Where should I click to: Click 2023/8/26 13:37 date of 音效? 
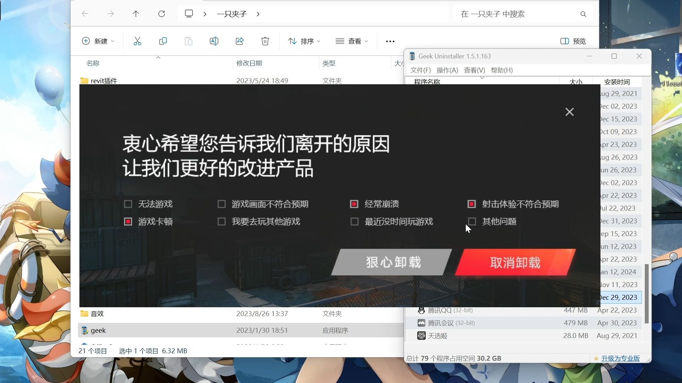262,314
